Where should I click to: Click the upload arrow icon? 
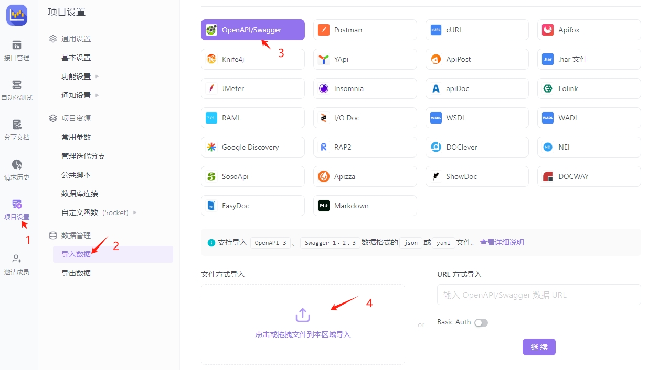coord(303,315)
